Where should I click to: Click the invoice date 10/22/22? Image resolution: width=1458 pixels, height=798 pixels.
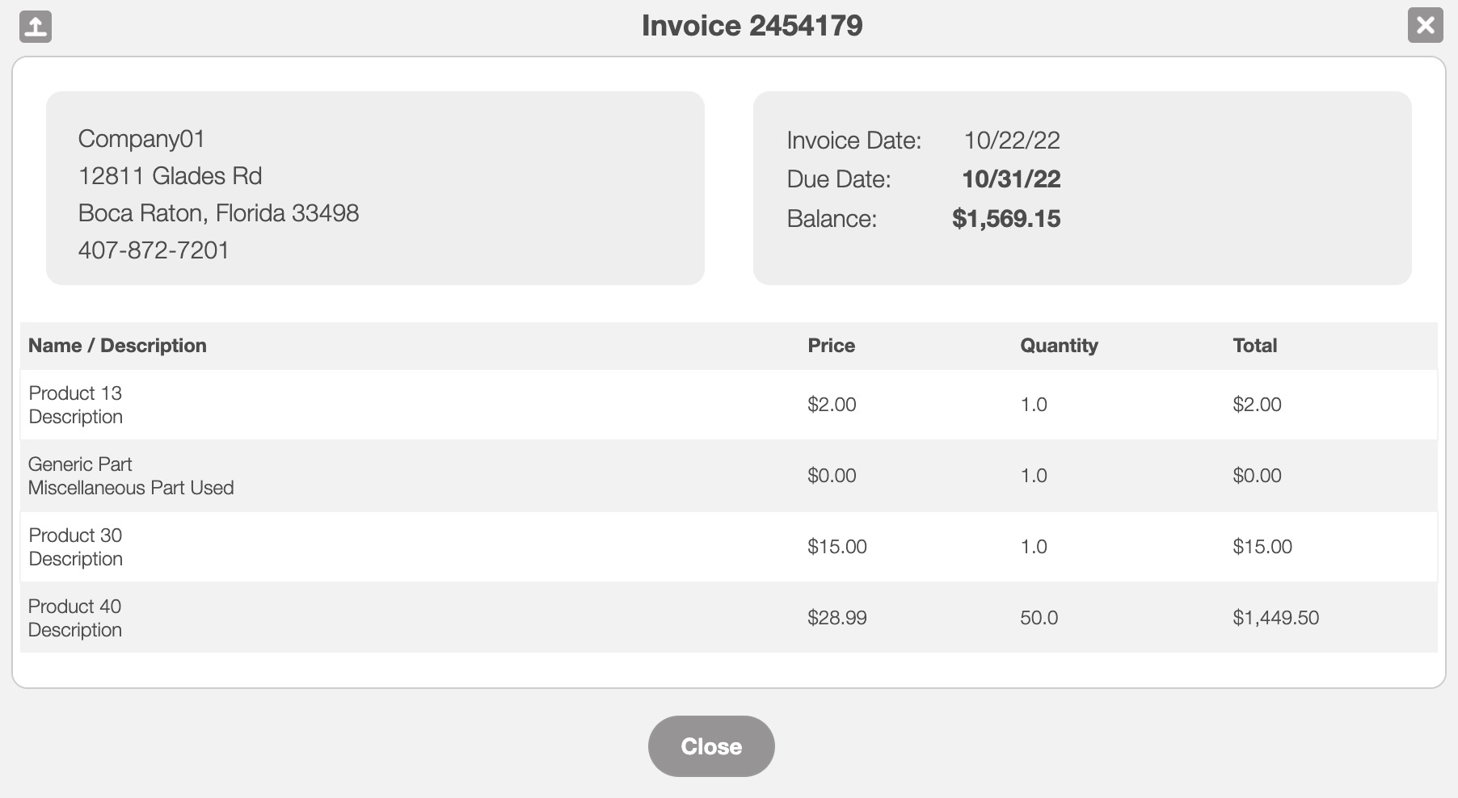pos(1011,141)
